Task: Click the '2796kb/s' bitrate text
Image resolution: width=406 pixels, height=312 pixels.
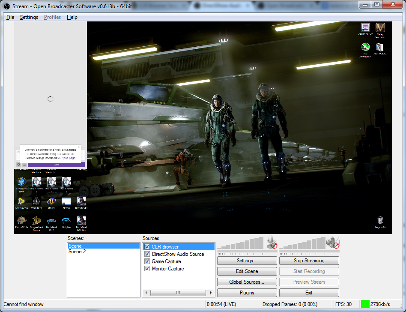Action: point(380,304)
